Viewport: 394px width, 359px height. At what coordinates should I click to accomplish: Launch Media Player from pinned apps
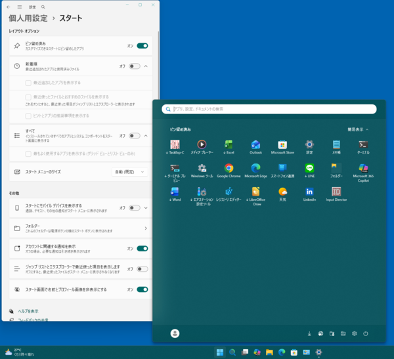202,147
